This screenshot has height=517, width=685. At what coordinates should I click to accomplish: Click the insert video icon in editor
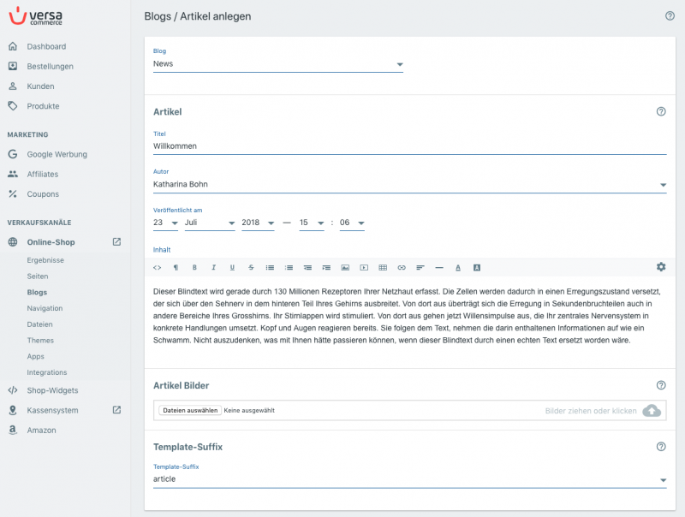(x=364, y=268)
